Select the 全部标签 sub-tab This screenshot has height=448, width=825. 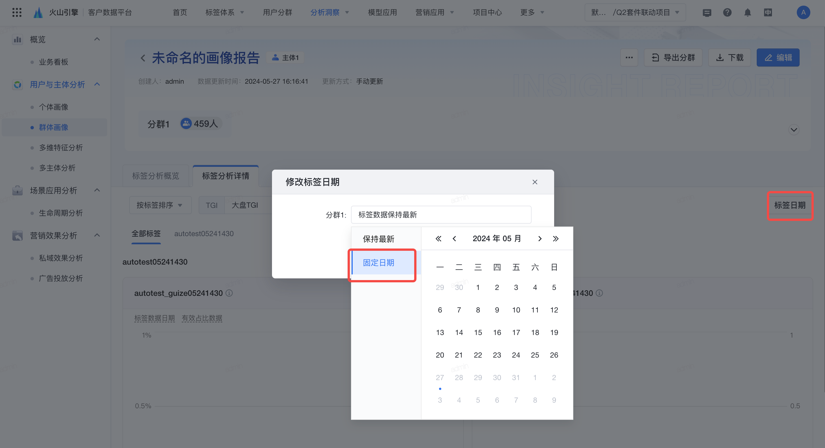[x=146, y=234]
